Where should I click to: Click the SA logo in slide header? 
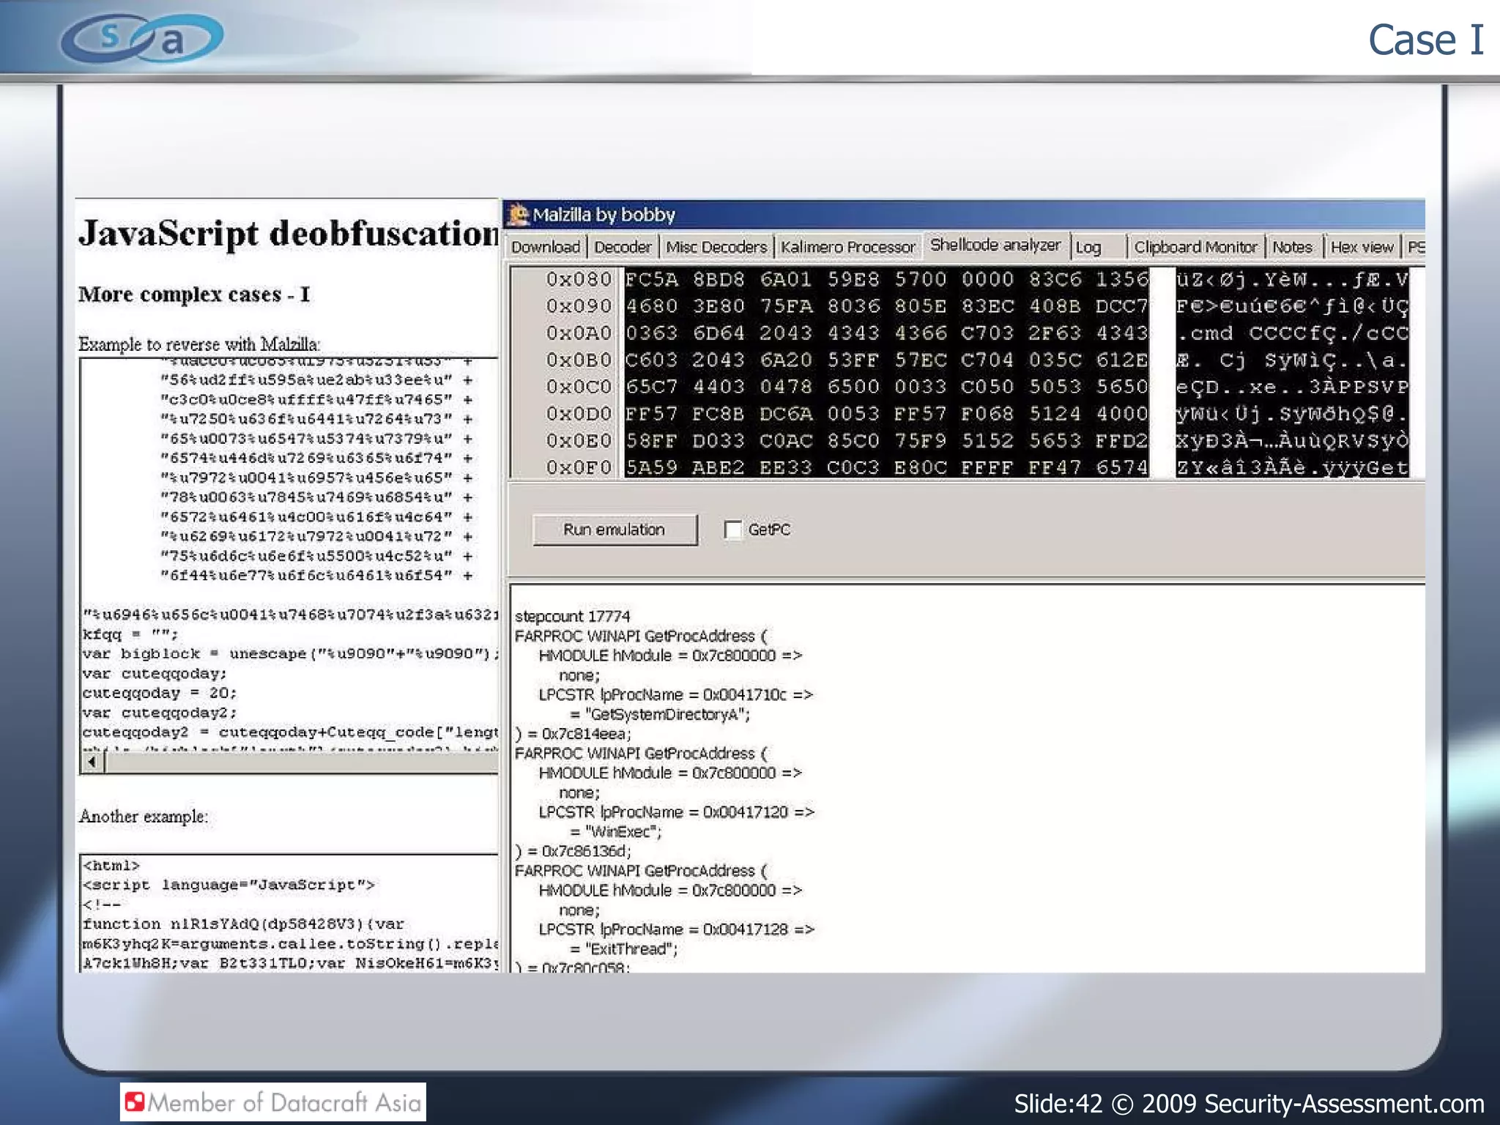[142, 38]
